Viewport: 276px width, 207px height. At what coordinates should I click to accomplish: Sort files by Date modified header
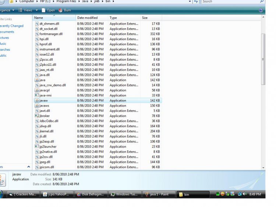(92, 18)
